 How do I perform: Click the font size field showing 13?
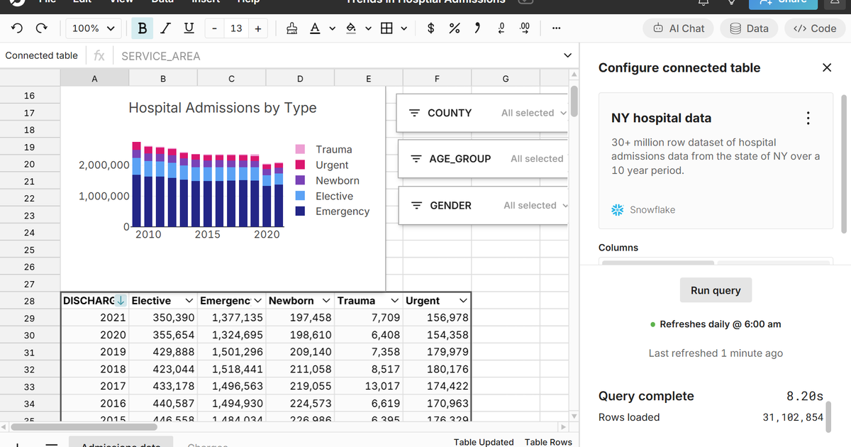pyautogui.click(x=236, y=28)
